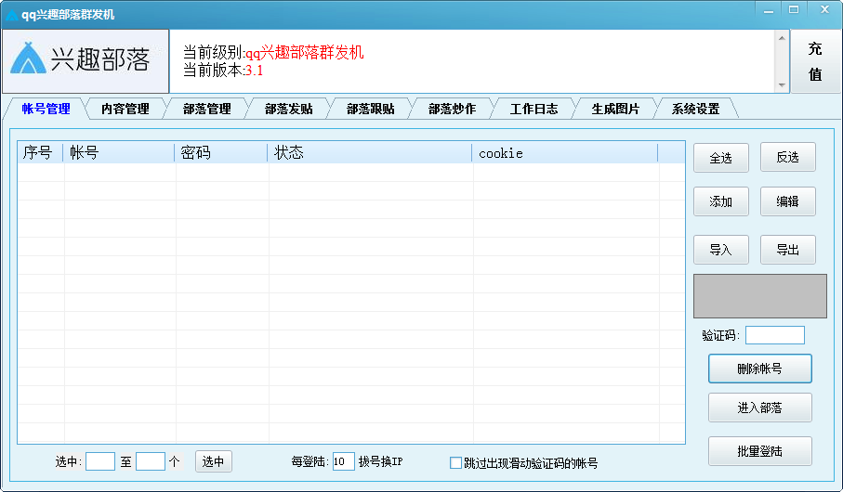
Task: Click the version number 3.1 text
Action: 255,71
